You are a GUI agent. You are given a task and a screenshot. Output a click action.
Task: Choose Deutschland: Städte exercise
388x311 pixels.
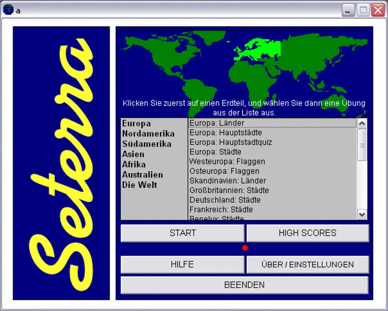point(272,200)
